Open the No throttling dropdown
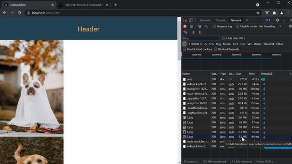The width and height of the screenshot is (292, 164). point(270,26)
